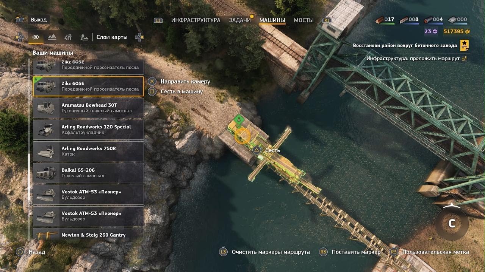Click the Ваши машины heading

click(53, 53)
